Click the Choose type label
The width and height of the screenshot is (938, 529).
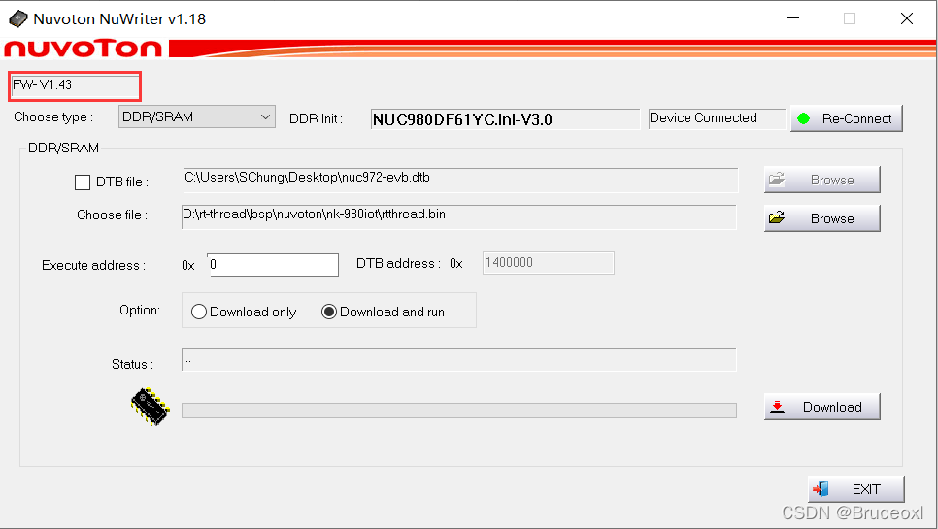click(x=53, y=117)
